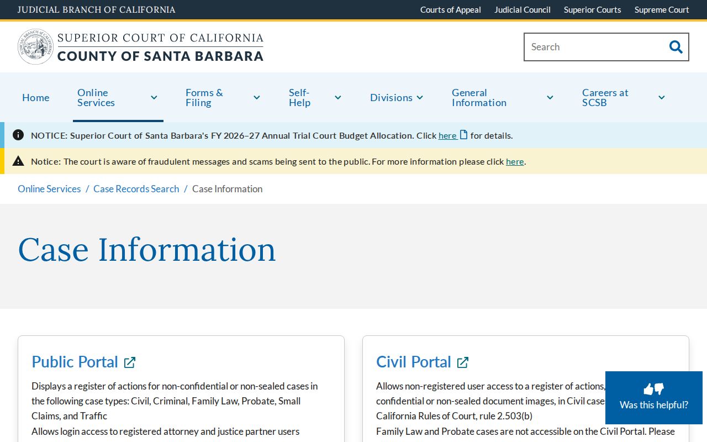Viewport: 707px width, 442px height.
Task: Click the external link icon next to Civil Portal
Action: click(x=463, y=362)
